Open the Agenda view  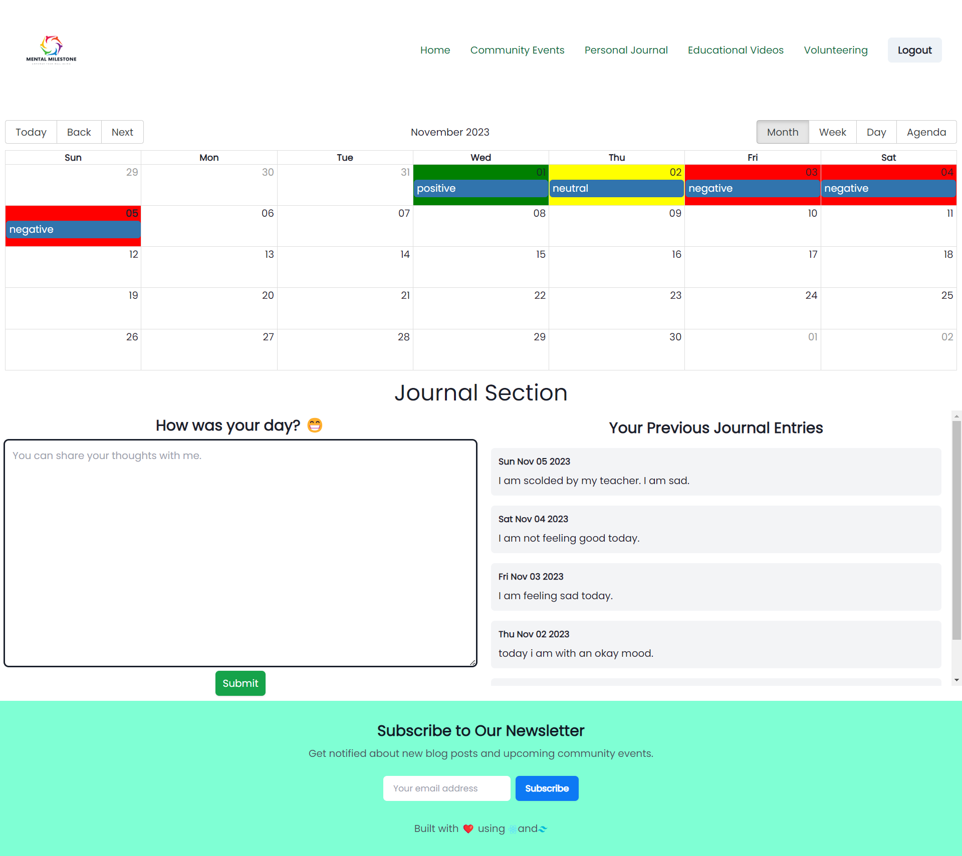tap(926, 132)
